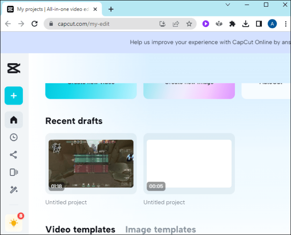
Task: Minimize the browser window
Action: point(247,5)
